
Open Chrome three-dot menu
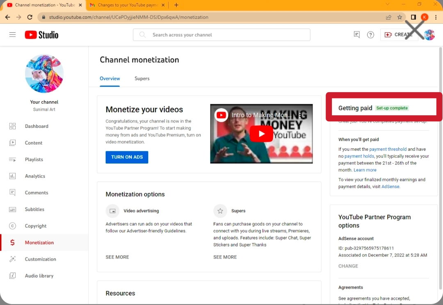click(436, 17)
